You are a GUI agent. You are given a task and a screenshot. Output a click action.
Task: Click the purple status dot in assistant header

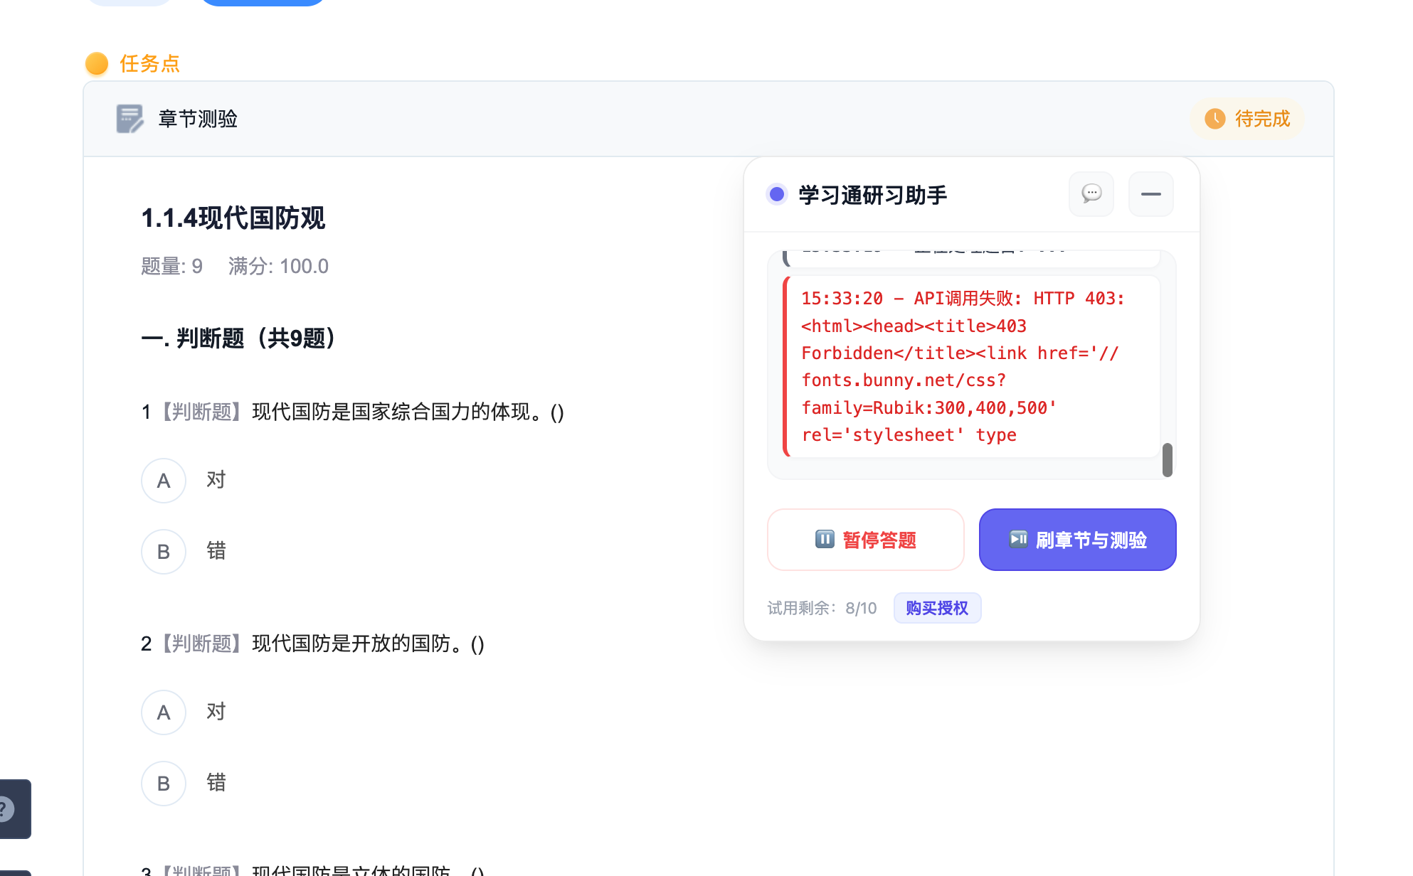[x=777, y=194]
